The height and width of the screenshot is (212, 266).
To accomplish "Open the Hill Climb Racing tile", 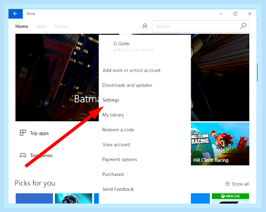I will click(x=220, y=144).
